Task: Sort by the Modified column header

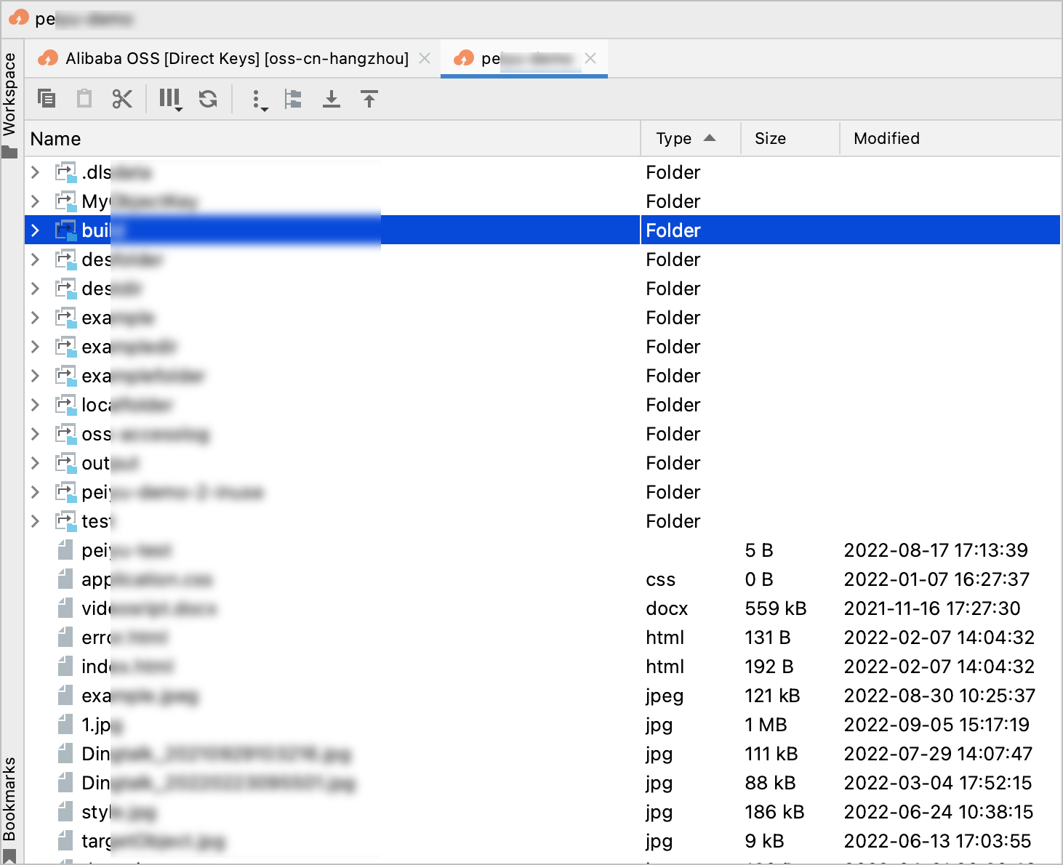Action: pos(950,138)
